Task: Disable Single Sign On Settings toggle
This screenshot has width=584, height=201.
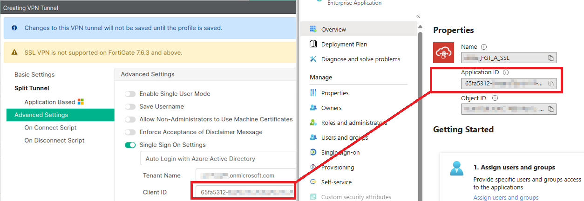Action: tap(130, 145)
